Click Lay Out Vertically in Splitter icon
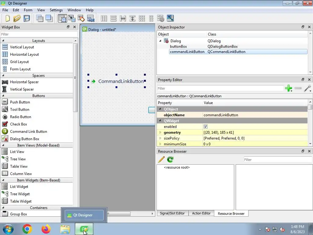 (132, 18)
